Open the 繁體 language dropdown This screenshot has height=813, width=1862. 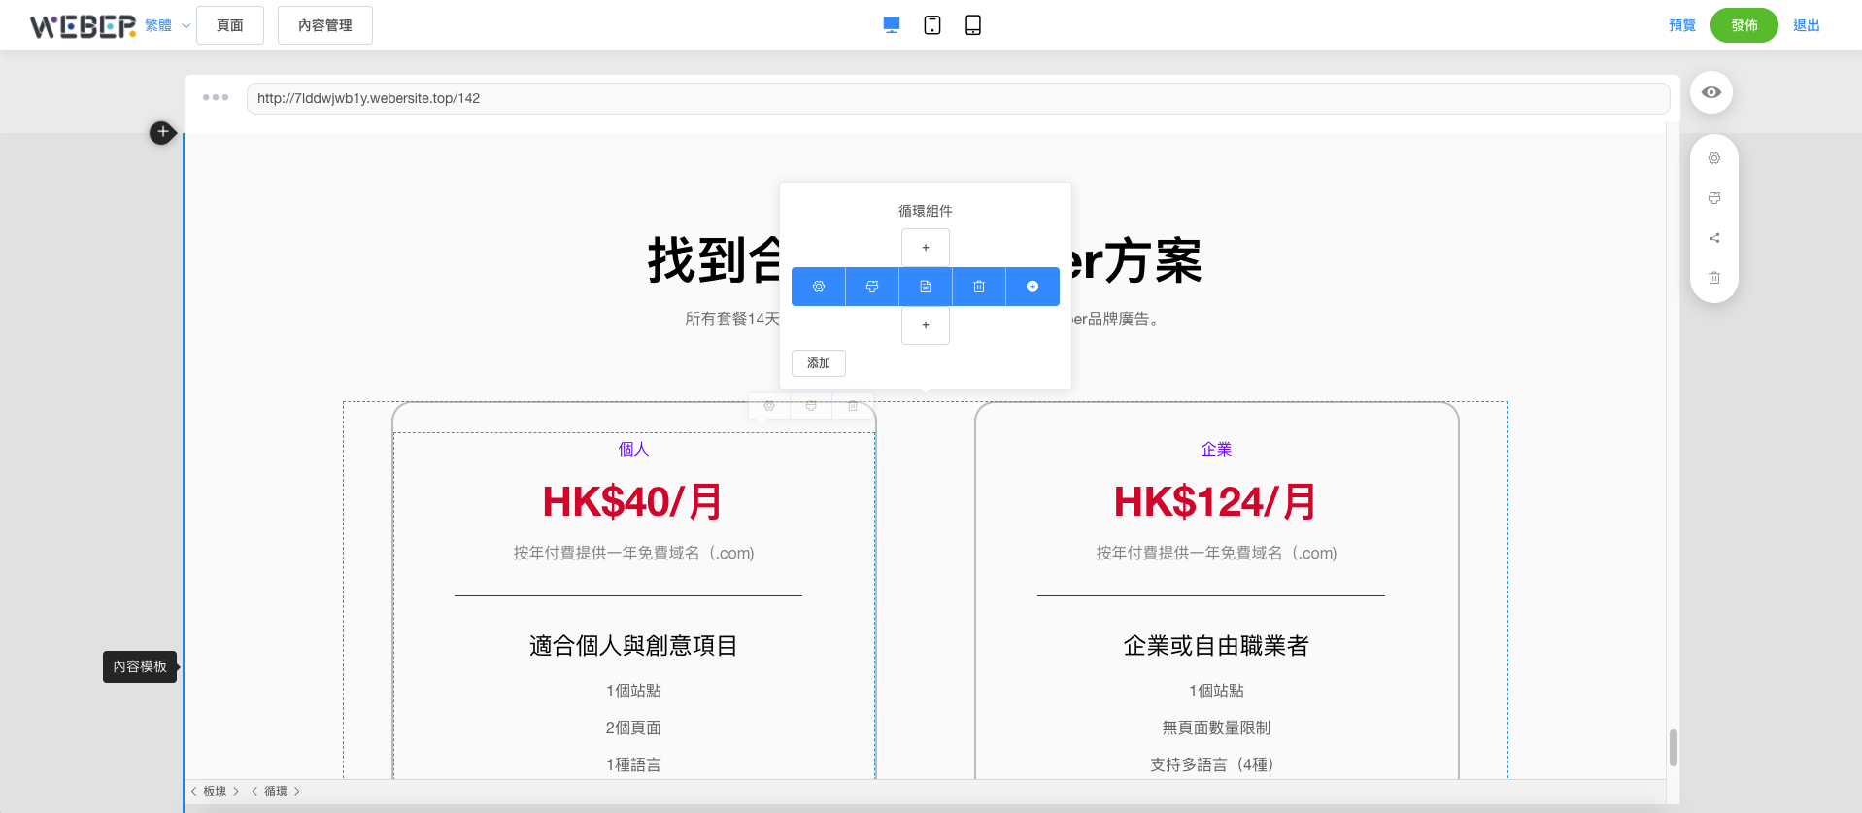(168, 25)
